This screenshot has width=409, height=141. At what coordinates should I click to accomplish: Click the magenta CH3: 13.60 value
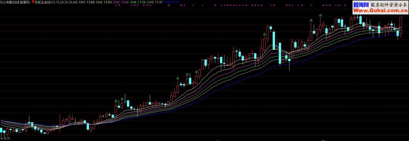121,2
